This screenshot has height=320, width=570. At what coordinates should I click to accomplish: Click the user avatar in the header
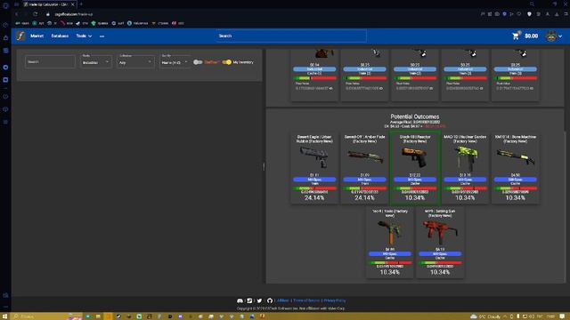coord(551,36)
